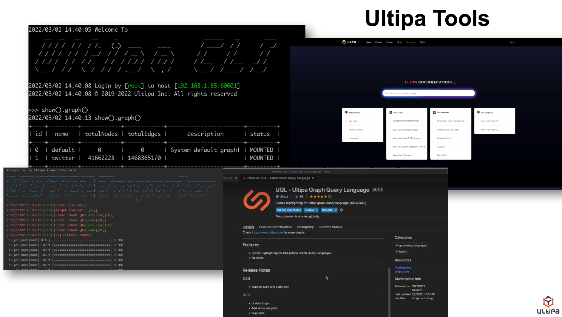562x317 pixels.
Task: Open Python SDK document
Action: [x=442, y=155]
